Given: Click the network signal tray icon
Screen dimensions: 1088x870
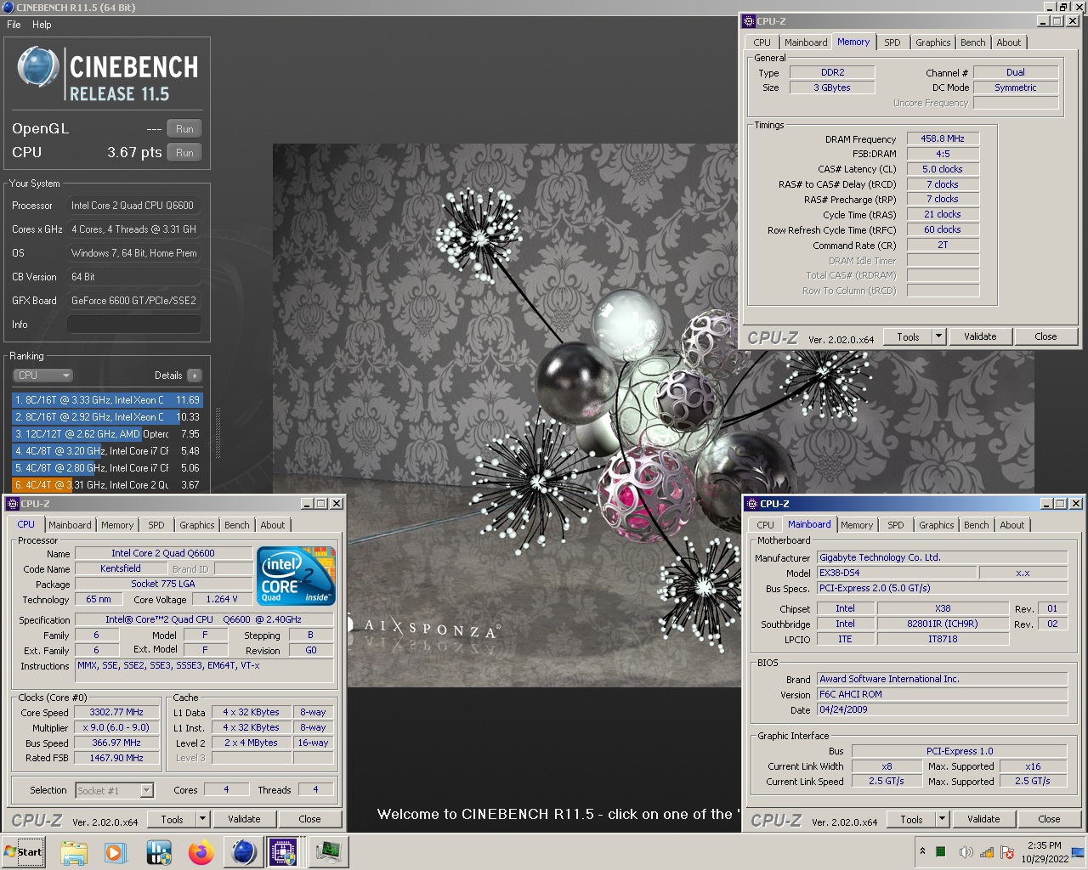Looking at the screenshot, I should point(987,852).
